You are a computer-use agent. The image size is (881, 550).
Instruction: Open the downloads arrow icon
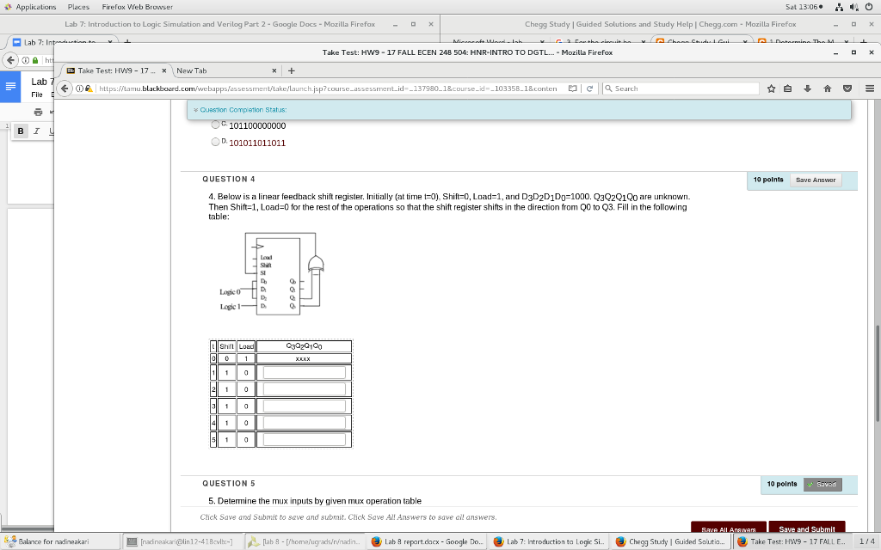pyautogui.click(x=807, y=89)
